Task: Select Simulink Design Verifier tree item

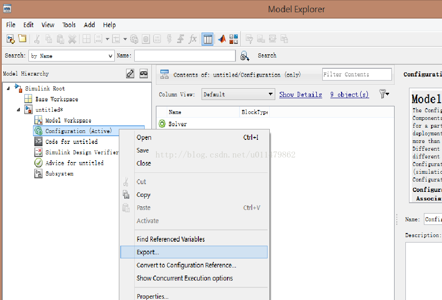Action: (82, 152)
